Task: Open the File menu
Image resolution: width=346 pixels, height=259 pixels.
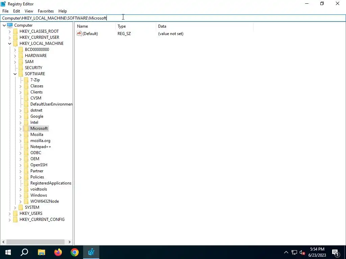Action: (x=5, y=11)
